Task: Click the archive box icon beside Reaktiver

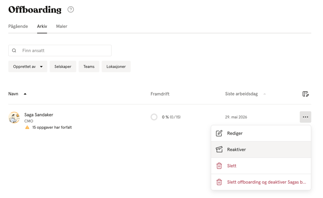Action: [x=219, y=149]
